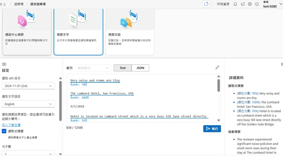283x156 pixels.
Task: Click the 抽象摘要 heading
Action: click(234, 132)
